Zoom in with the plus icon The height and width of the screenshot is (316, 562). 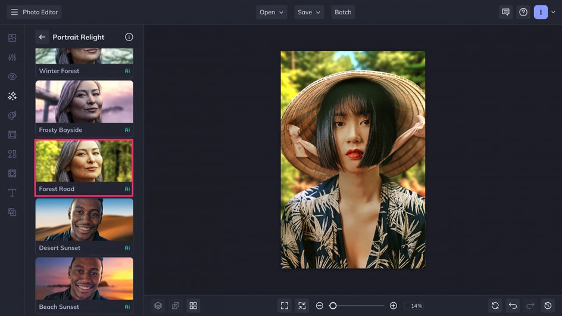[393, 306]
